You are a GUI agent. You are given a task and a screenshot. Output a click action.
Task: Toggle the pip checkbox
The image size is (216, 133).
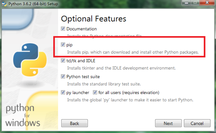click(63, 44)
